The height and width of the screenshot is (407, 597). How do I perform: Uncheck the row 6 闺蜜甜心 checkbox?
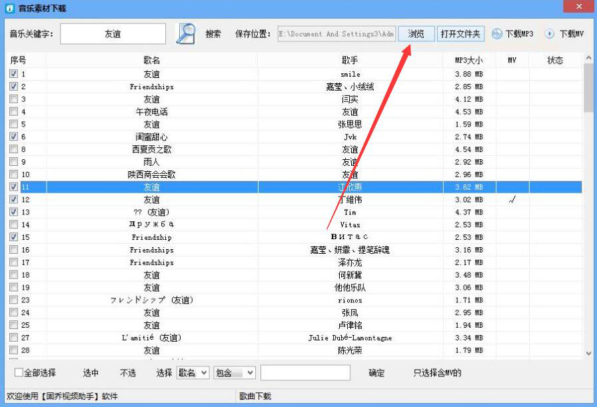coord(14,137)
